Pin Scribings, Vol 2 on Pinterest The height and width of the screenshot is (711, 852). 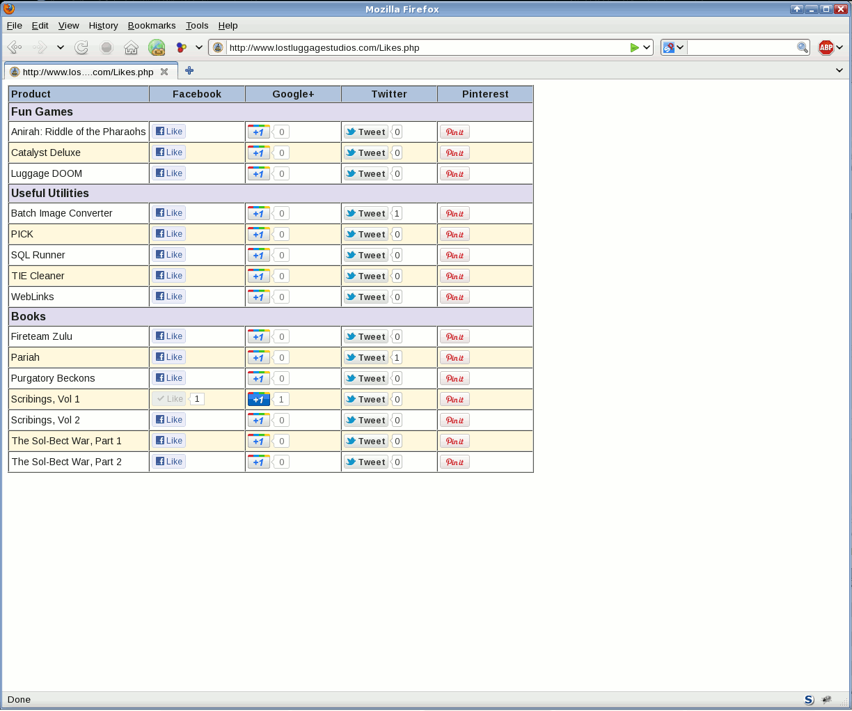(x=455, y=420)
